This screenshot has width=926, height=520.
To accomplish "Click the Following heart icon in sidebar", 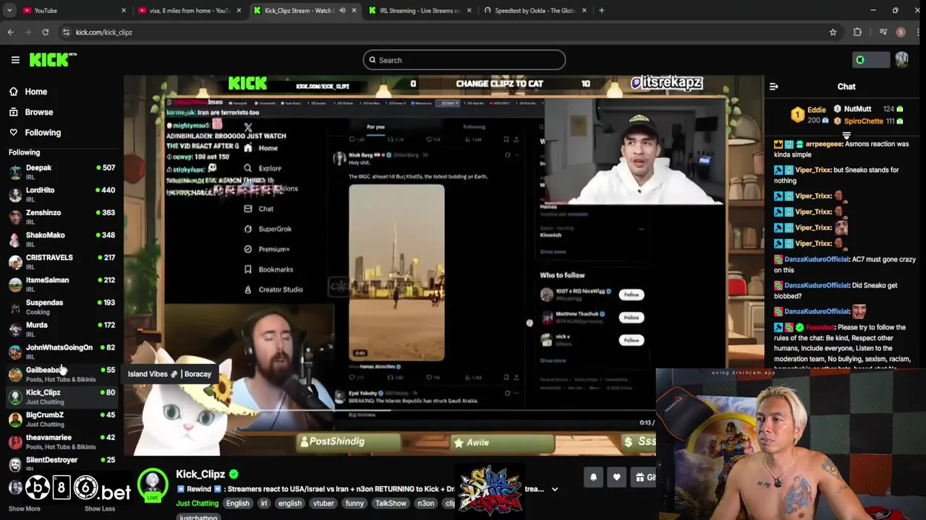I will [14, 132].
